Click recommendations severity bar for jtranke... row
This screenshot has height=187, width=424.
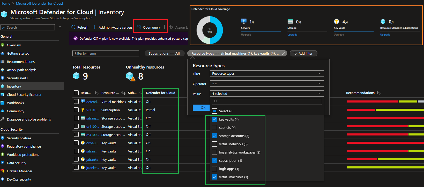coord(385,167)
